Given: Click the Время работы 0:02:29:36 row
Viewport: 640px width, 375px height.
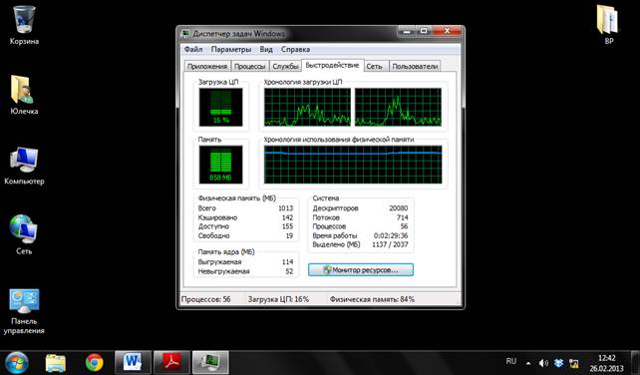Looking at the screenshot, I should (361, 236).
